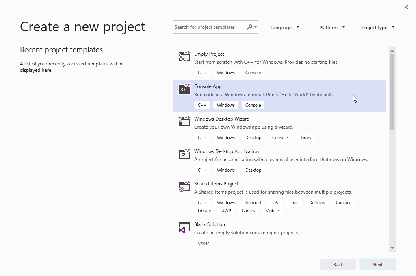Click the scrollbar down arrow
The image size is (416, 276).
pos(392,248)
